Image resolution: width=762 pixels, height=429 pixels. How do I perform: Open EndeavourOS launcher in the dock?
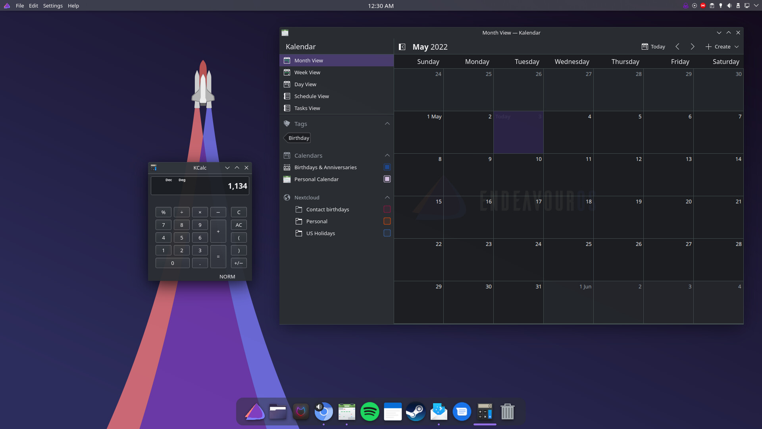(254, 412)
